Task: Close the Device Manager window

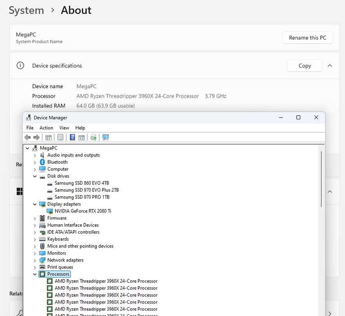Action: click(x=316, y=118)
